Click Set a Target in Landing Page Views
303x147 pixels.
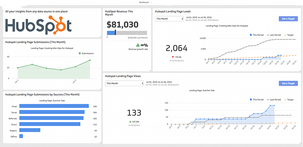click(x=288, y=83)
